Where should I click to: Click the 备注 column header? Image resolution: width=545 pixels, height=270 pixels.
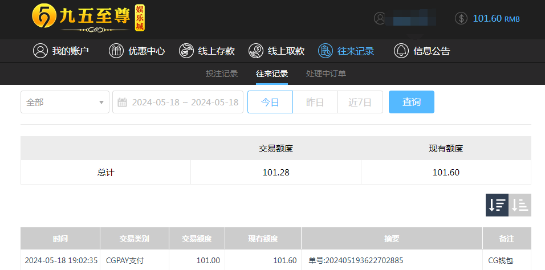point(507,239)
